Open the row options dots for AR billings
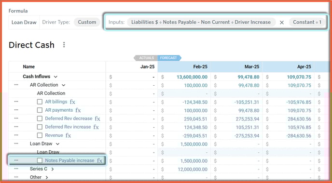 [16, 102]
